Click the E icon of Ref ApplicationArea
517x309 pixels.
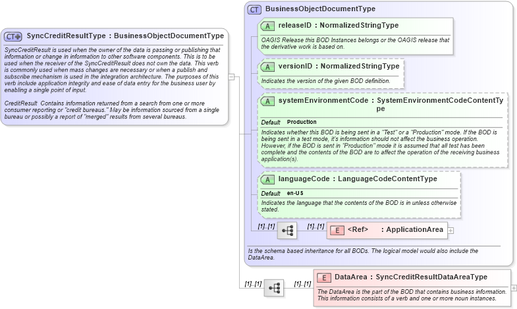[x=337, y=230]
